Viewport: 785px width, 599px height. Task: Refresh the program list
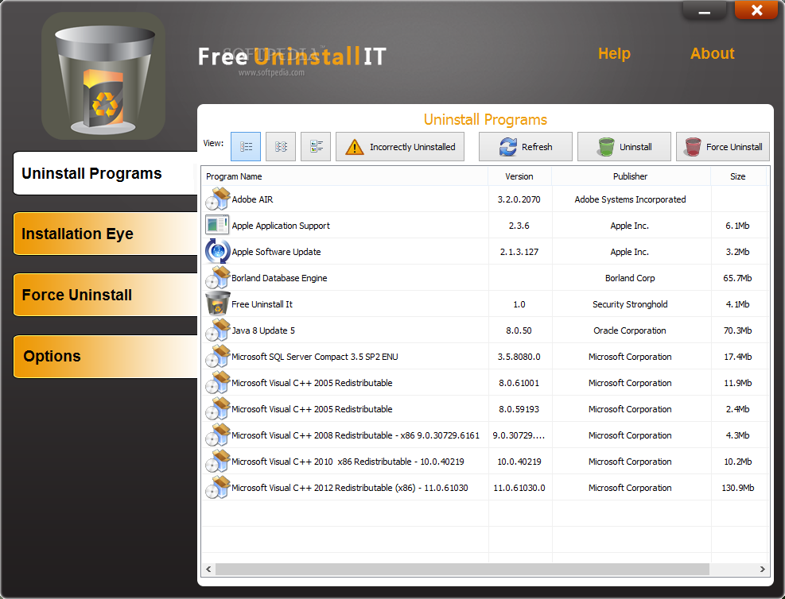pyautogui.click(x=525, y=146)
